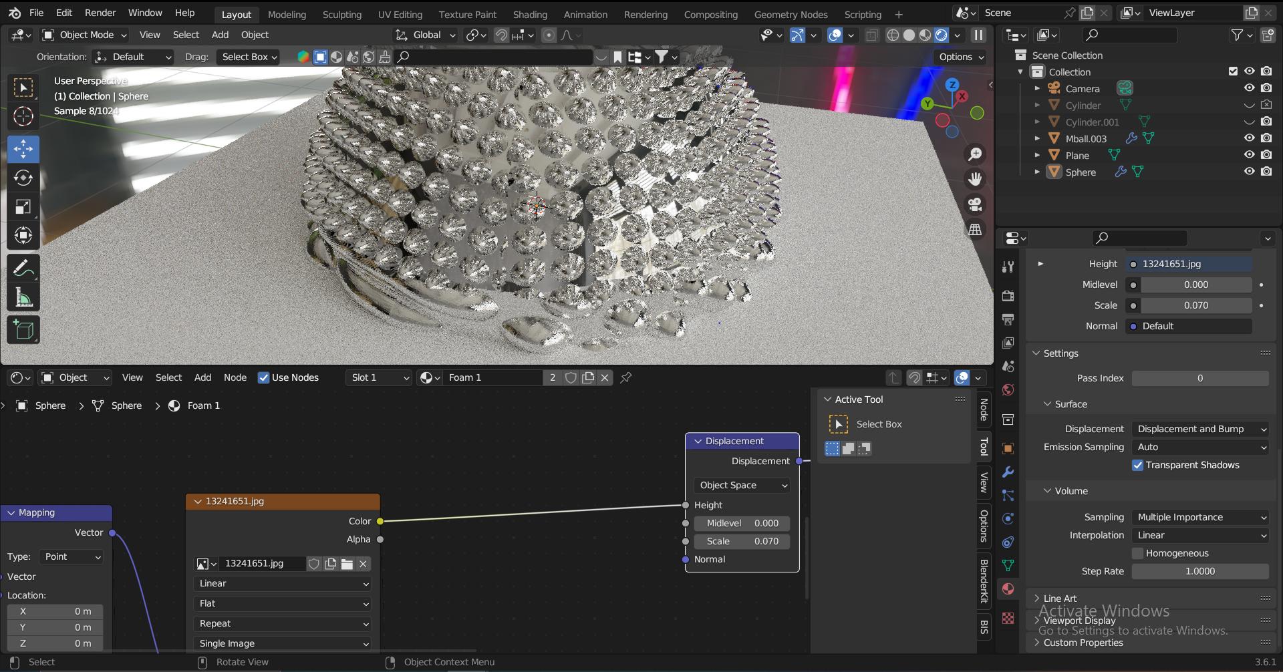Adjust the Scale 0.070 field in properties
Viewport: 1283px width, 672px height.
click(1196, 305)
